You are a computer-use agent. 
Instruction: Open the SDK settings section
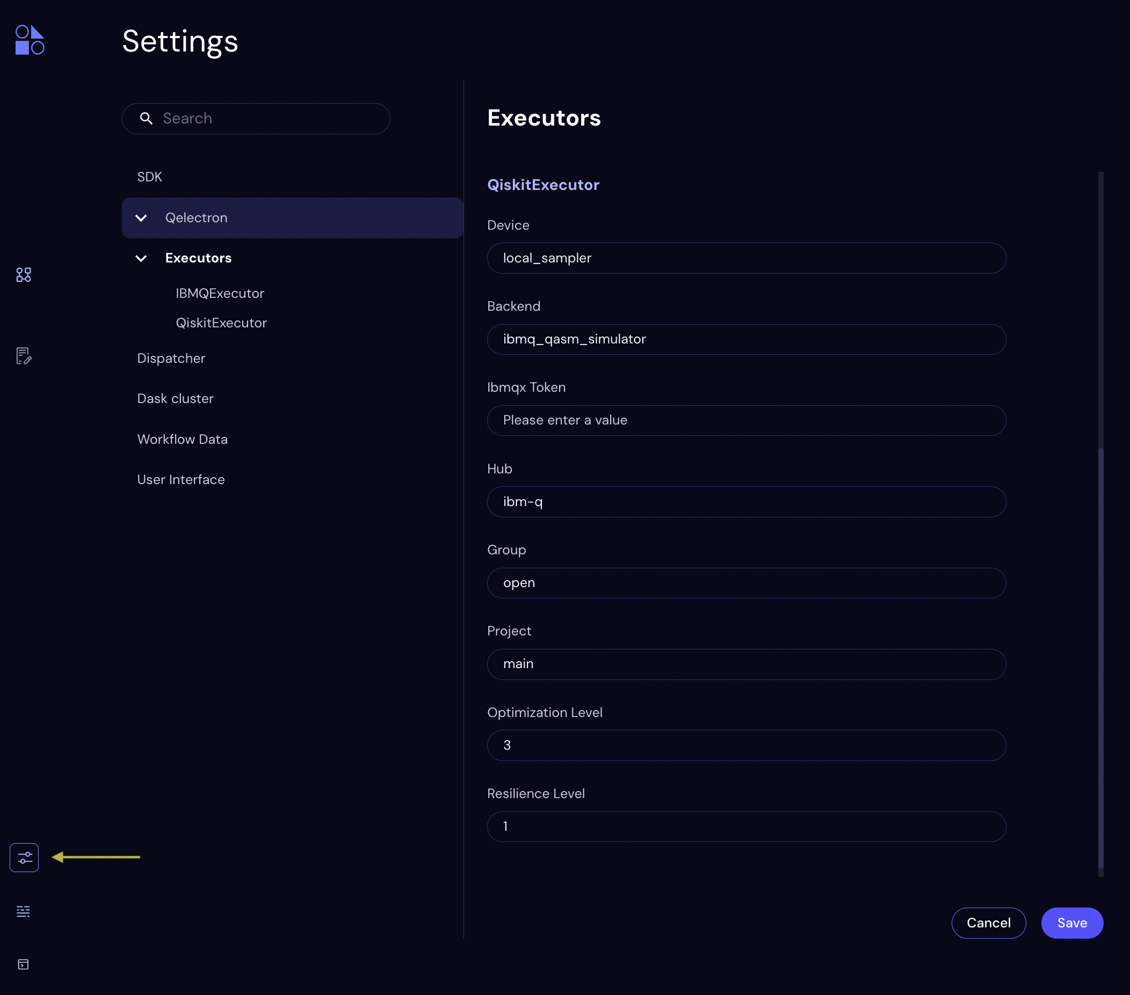[149, 177]
